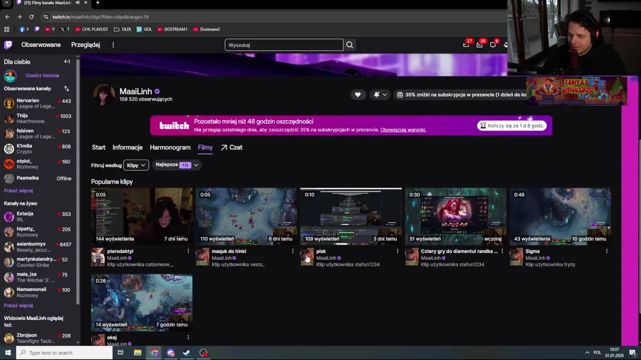
Task: Open the GOL bookmark
Action: click(144, 29)
